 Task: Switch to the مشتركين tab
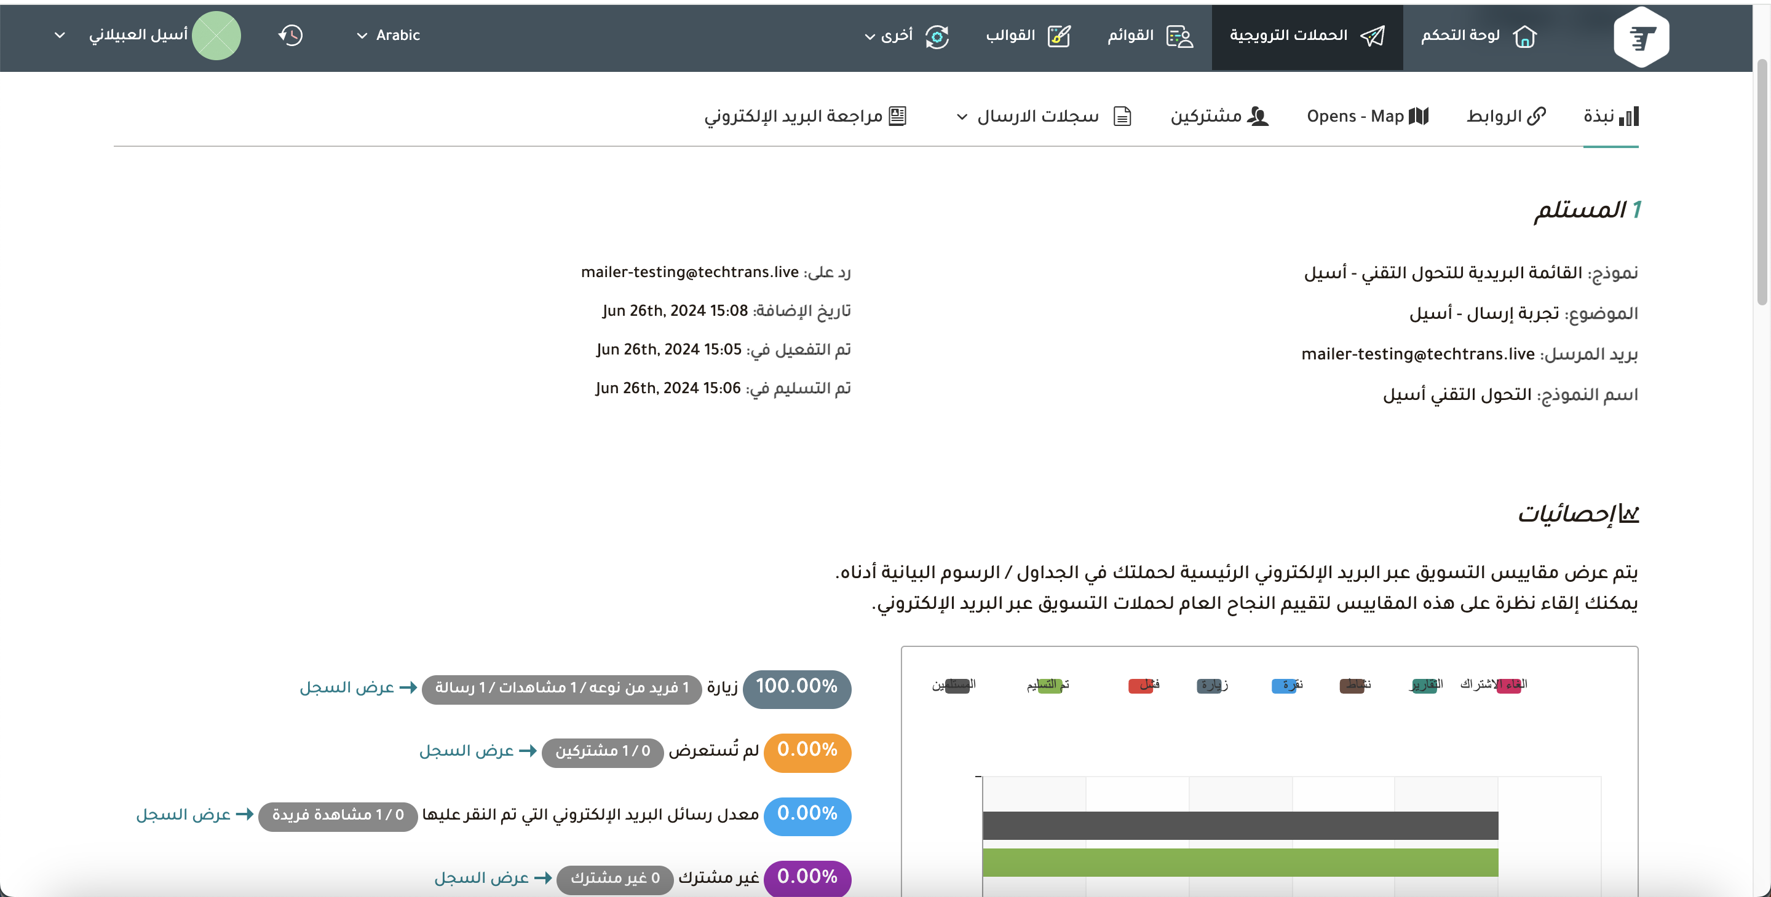(1219, 116)
